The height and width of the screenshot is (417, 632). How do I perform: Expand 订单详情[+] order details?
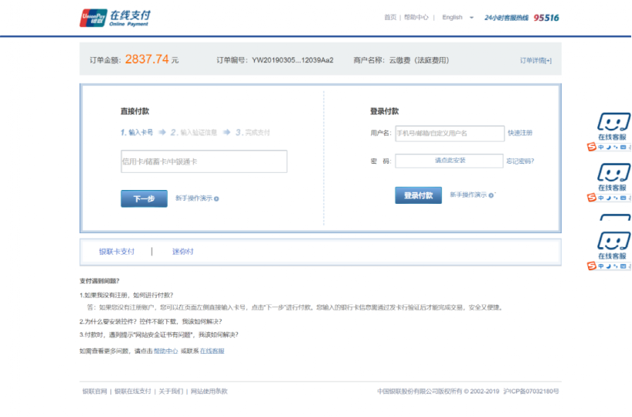(x=535, y=60)
